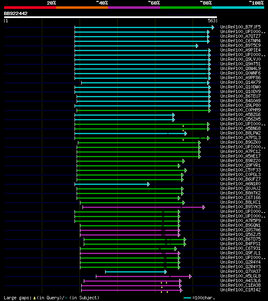Open hit UniRef100_A5BZG6
Screen dimensions: 268x301
pos(240,114)
